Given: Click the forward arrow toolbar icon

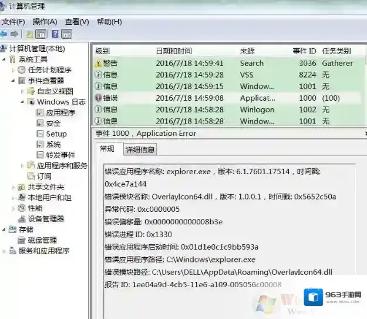Looking at the screenshot, I should 14,34.
